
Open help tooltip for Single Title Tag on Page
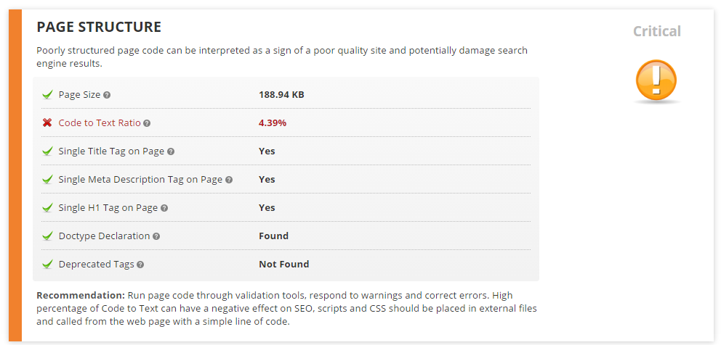(171, 151)
